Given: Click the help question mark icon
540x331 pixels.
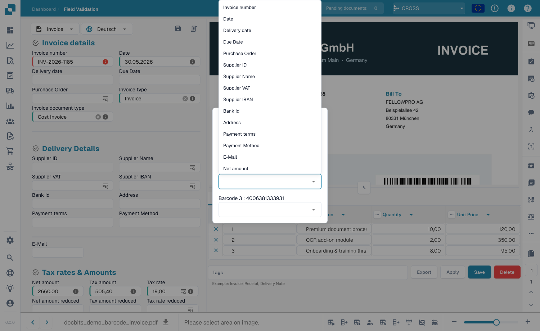Looking at the screenshot, I should (528, 8).
